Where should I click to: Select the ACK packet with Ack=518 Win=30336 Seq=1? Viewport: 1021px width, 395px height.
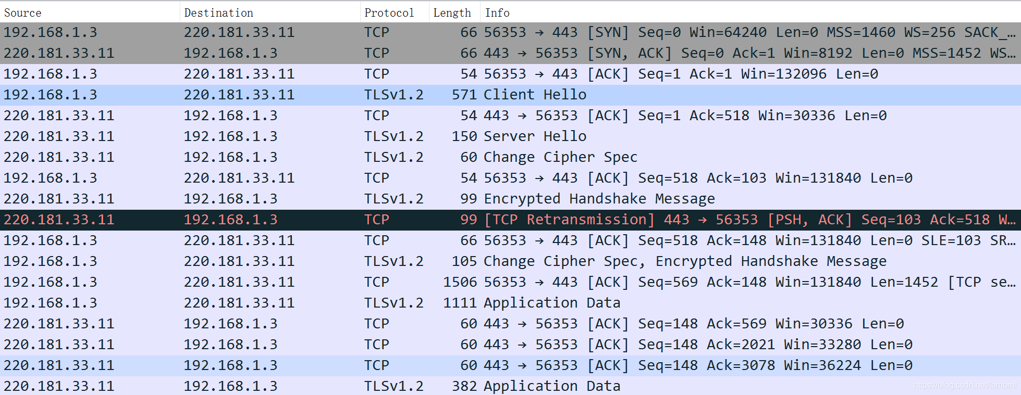[510, 116]
